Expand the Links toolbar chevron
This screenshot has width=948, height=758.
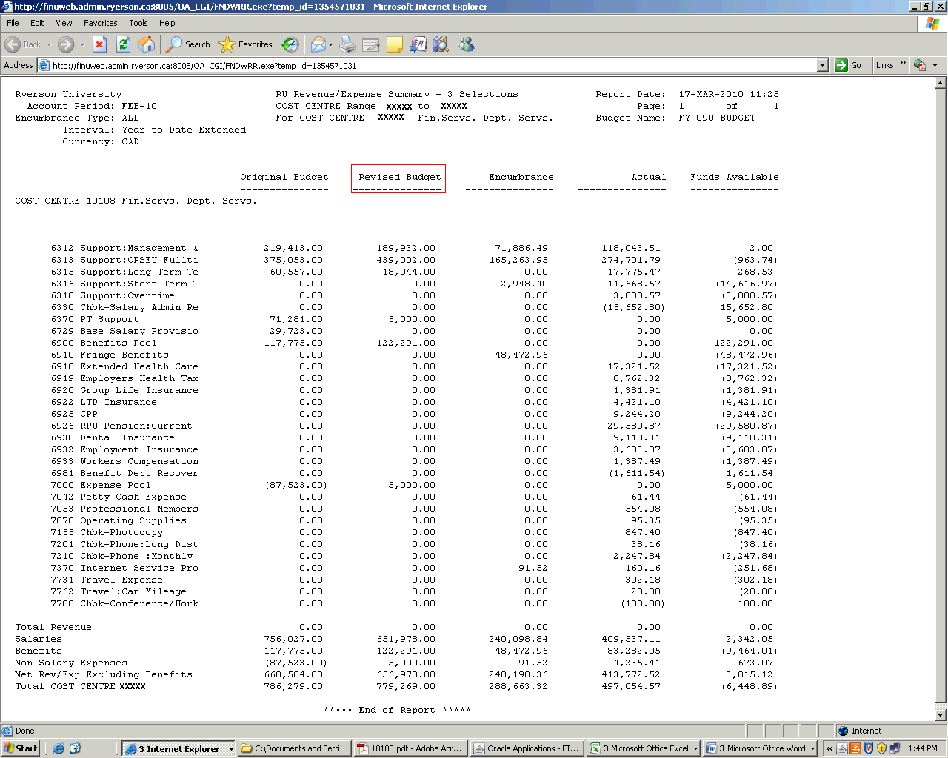pos(902,64)
